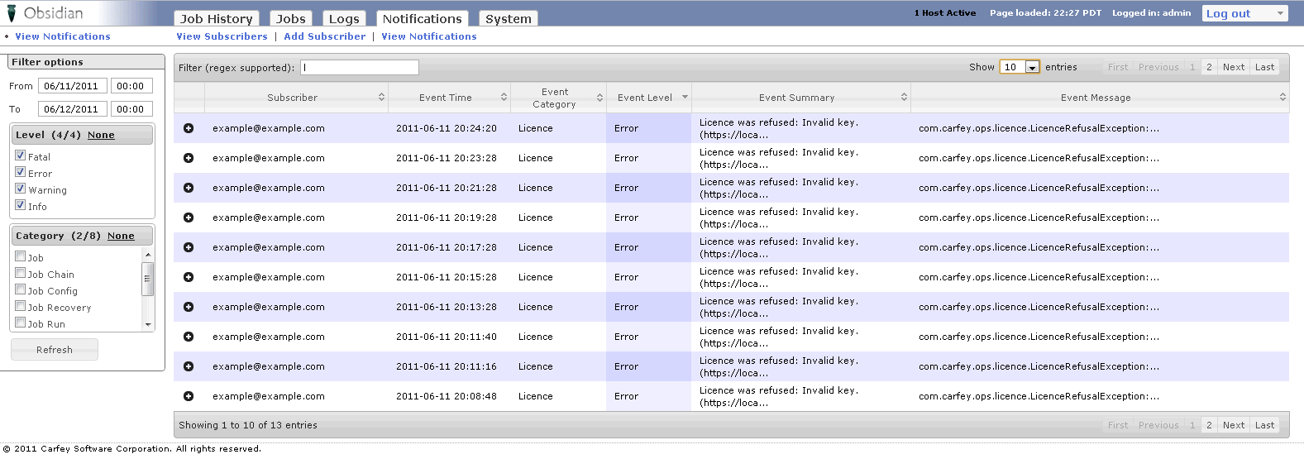This screenshot has height=459, width=1304.
Task: Sort by Subscriber column arrows
Action: click(x=381, y=98)
